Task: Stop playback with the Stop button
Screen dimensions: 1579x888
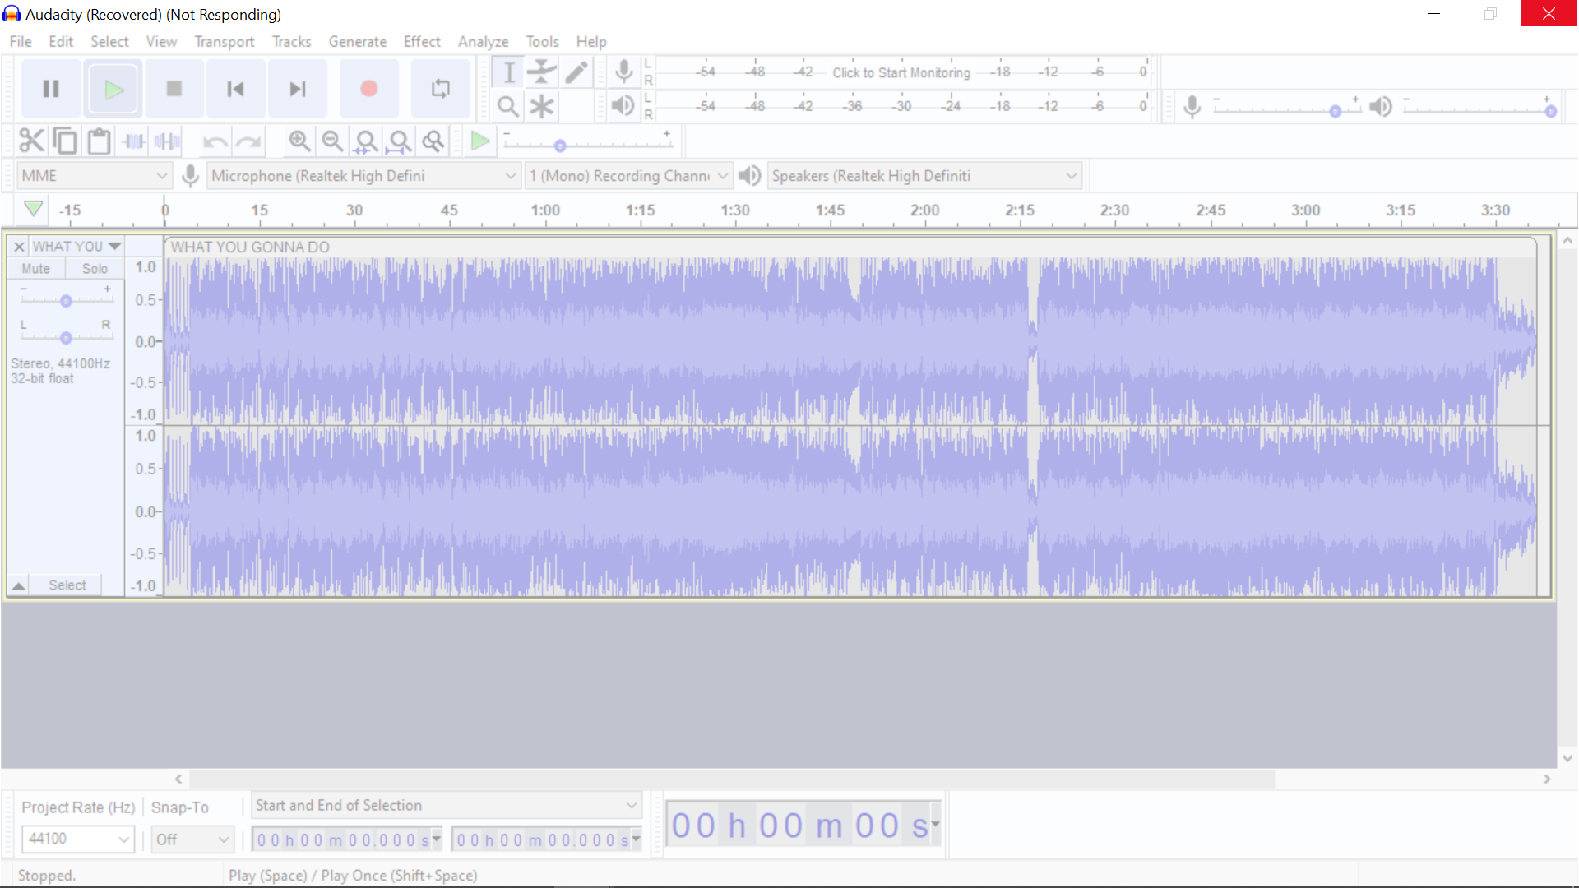Action: pos(174,89)
